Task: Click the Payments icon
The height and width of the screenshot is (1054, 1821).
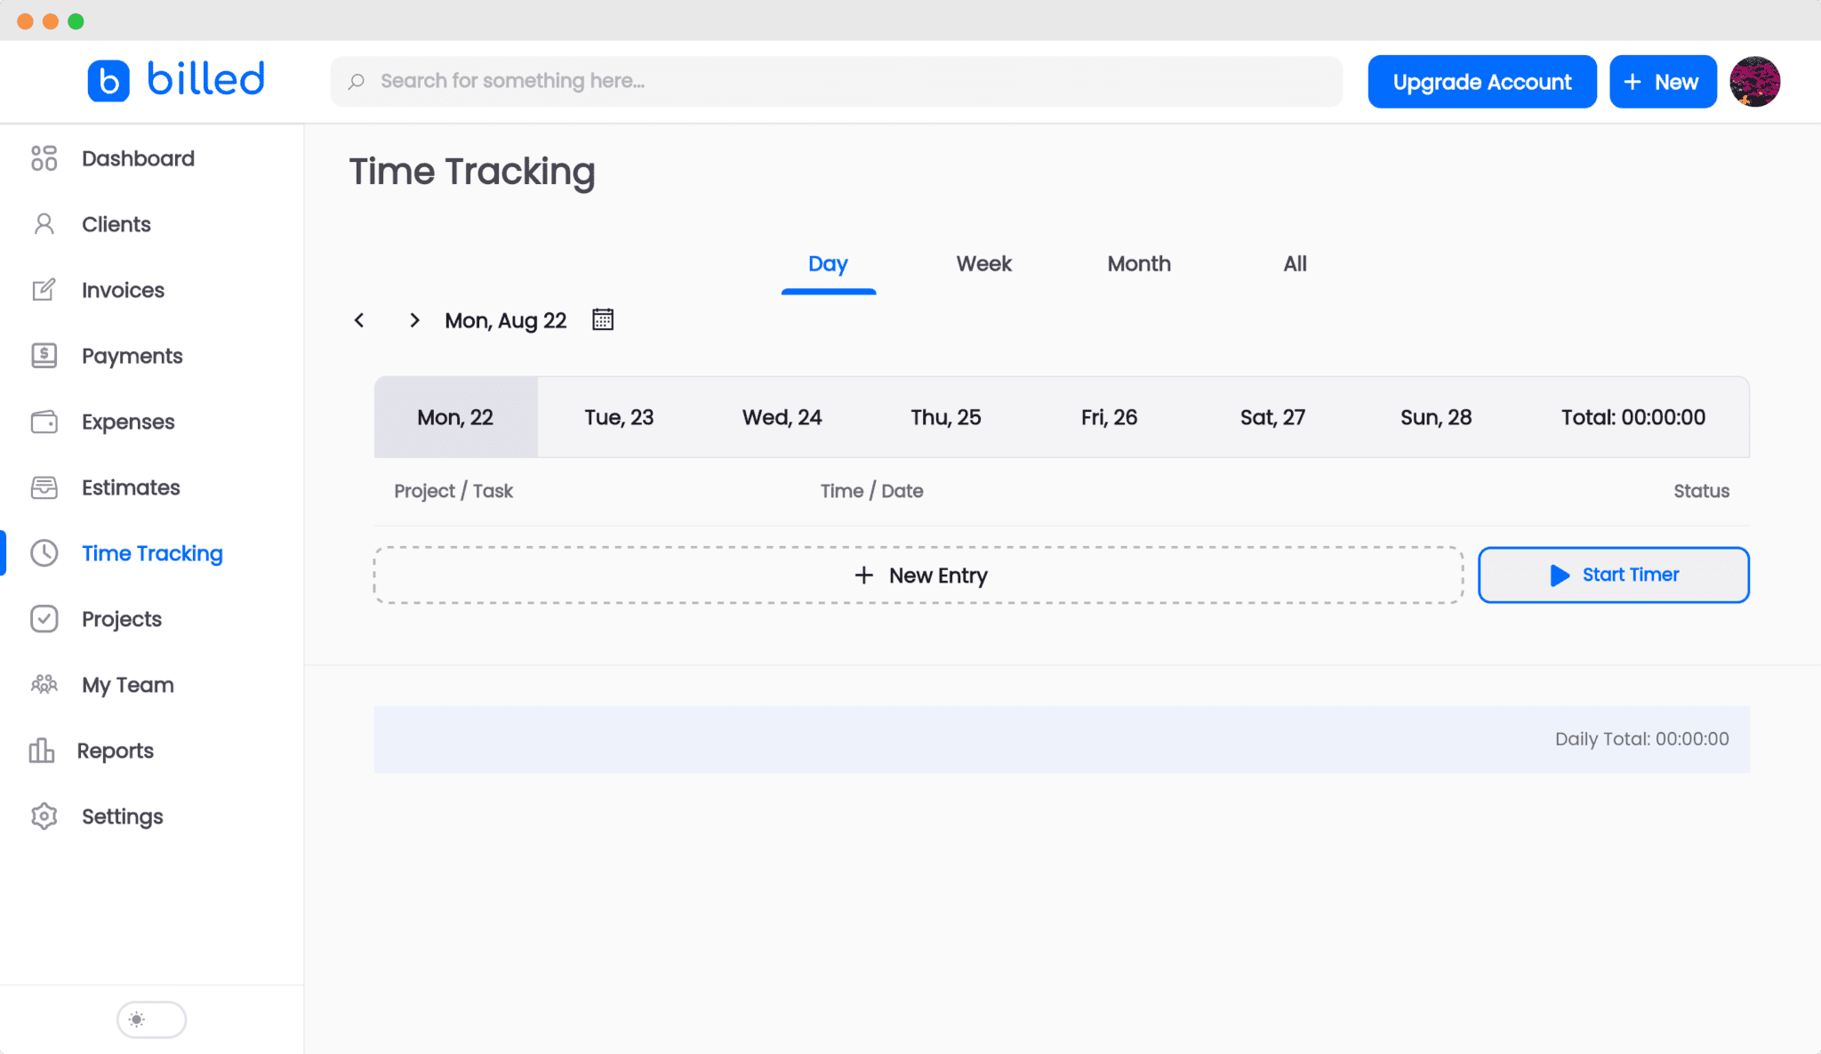Action: pos(44,355)
